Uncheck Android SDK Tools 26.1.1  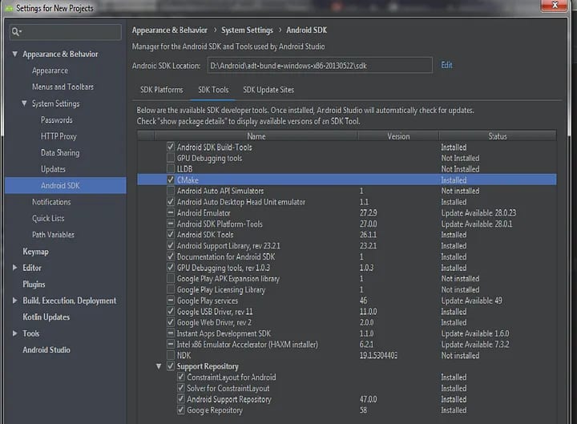(171, 235)
